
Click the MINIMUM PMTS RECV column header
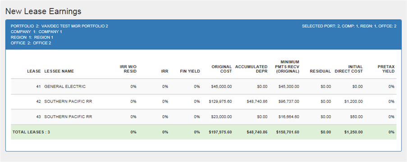click(287, 67)
